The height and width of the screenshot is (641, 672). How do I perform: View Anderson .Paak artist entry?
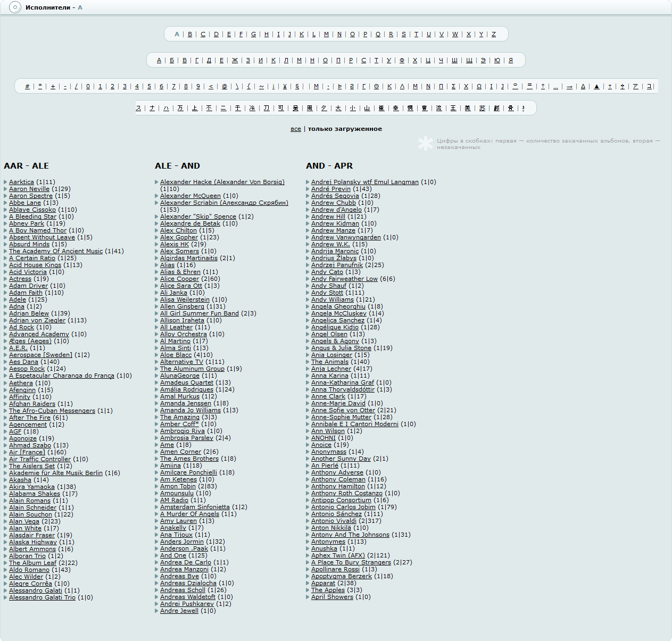pyautogui.click(x=184, y=548)
